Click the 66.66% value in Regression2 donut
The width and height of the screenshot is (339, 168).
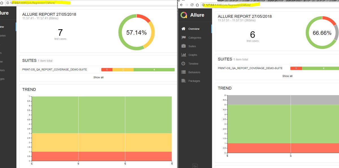(x=322, y=33)
